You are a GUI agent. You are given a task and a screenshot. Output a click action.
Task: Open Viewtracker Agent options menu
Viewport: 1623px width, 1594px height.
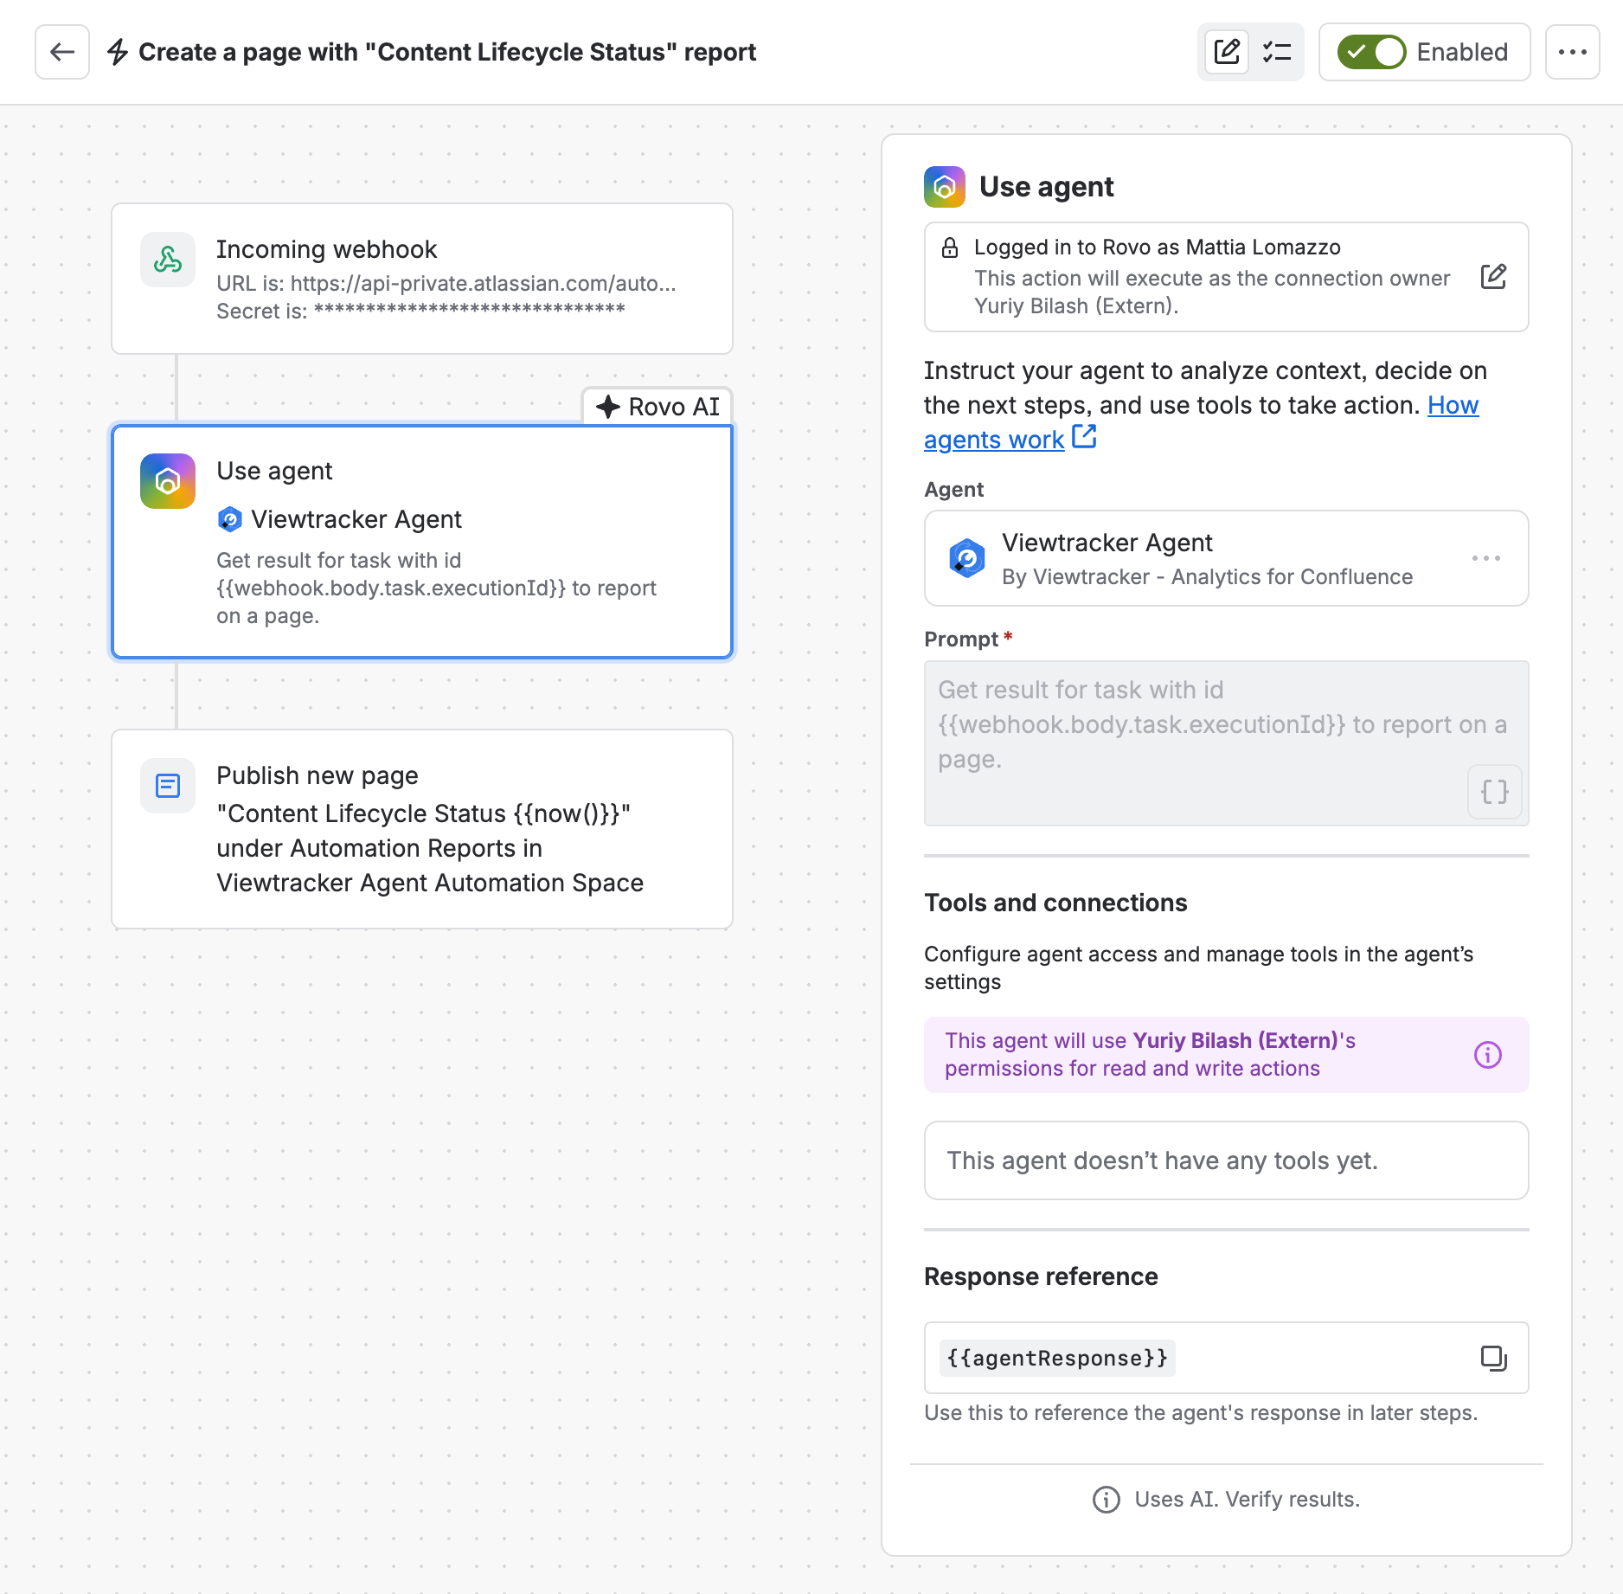tap(1486, 558)
